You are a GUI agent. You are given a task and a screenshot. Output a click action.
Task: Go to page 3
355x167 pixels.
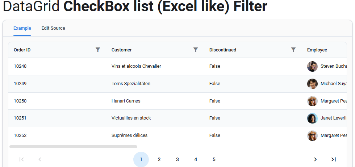click(177, 159)
